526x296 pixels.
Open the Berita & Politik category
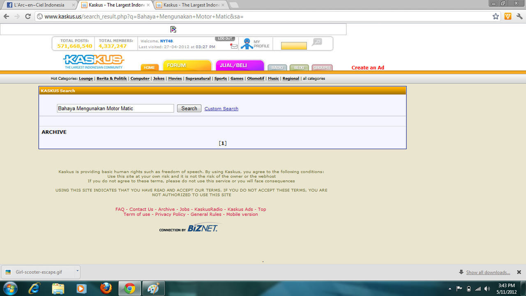(112, 79)
